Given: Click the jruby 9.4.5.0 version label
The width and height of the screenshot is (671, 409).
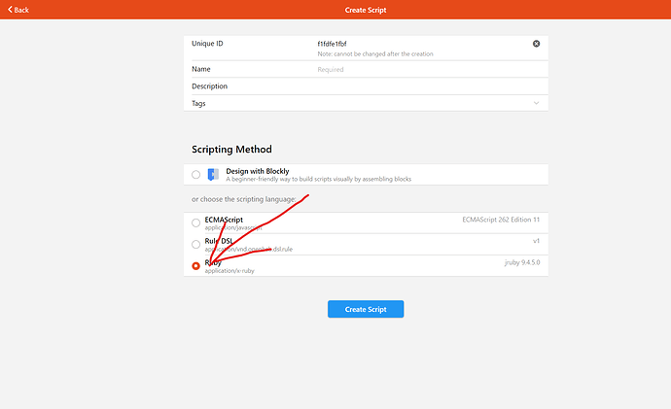Looking at the screenshot, I should [521, 262].
